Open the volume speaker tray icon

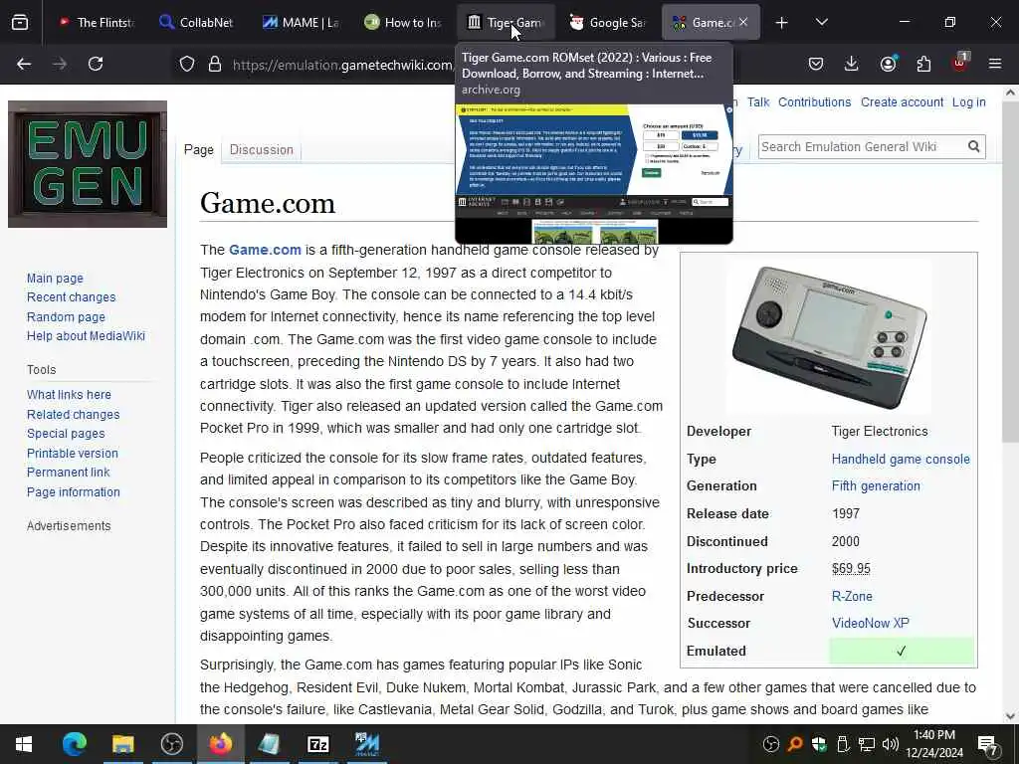[x=891, y=744]
